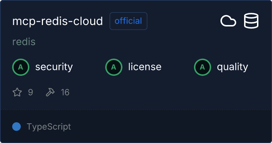
Task: Open the mcp-redis-cloud title link
Action: tap(58, 21)
